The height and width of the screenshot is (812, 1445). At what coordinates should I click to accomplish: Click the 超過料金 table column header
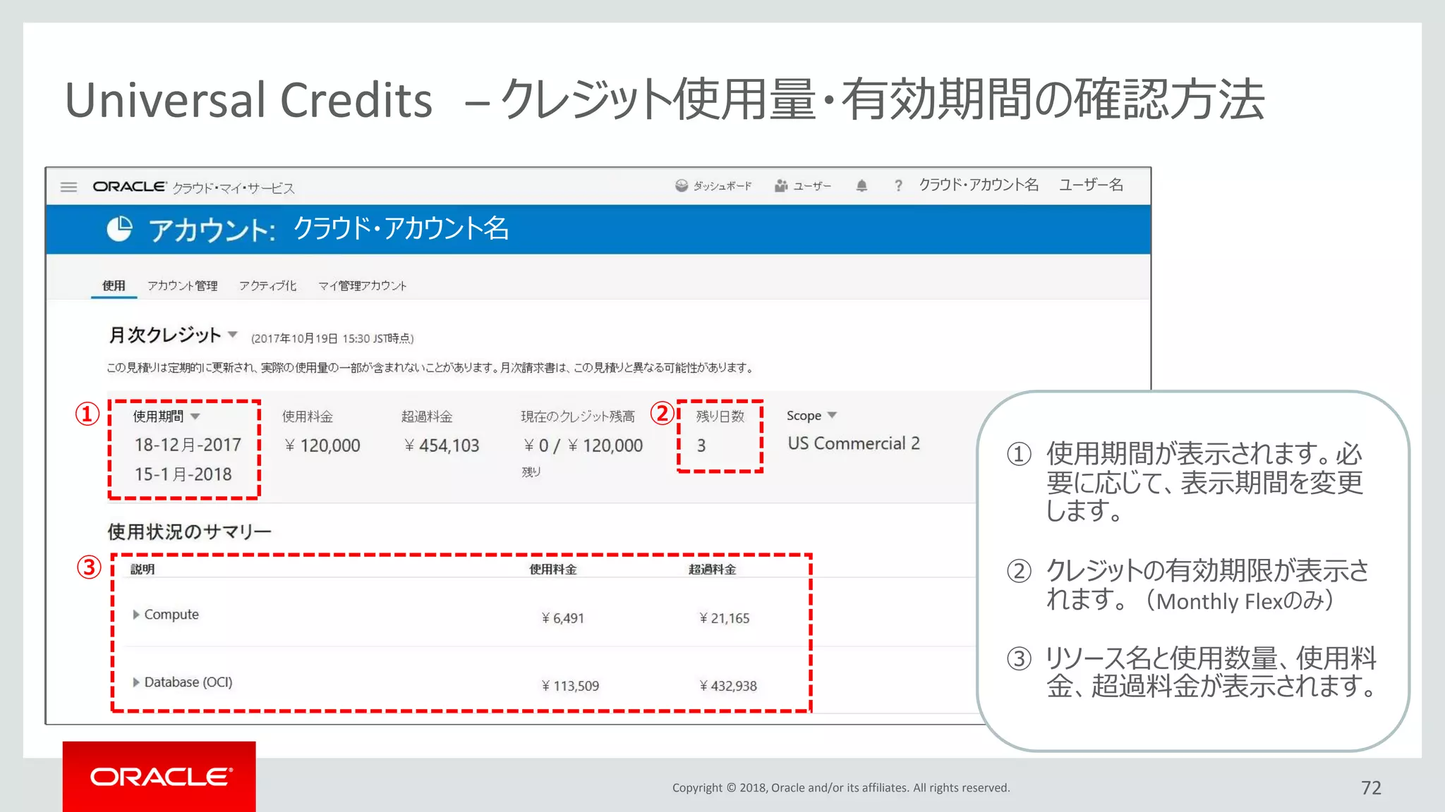(x=712, y=569)
